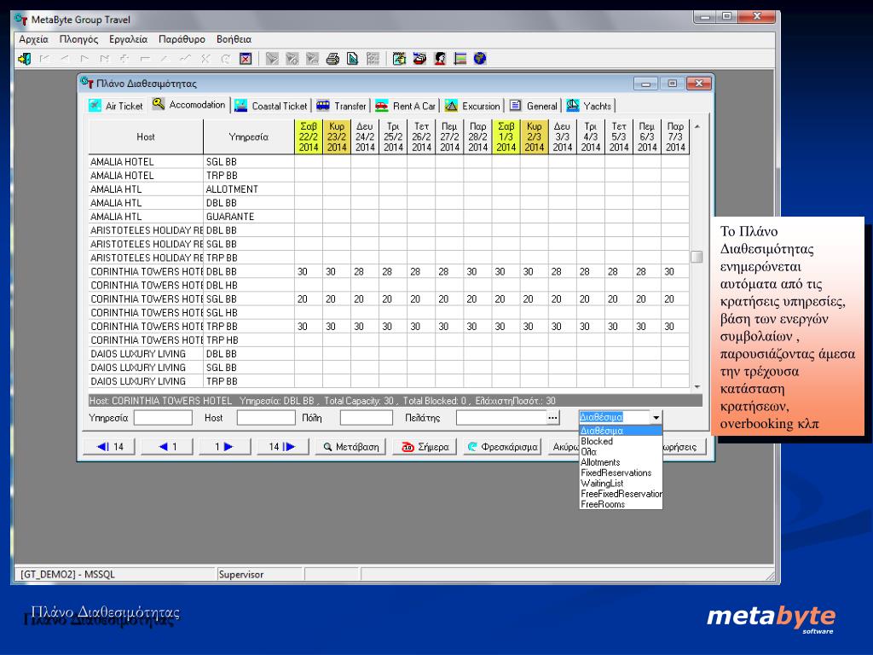
Task: Switch to the General tab
Action: [534, 106]
